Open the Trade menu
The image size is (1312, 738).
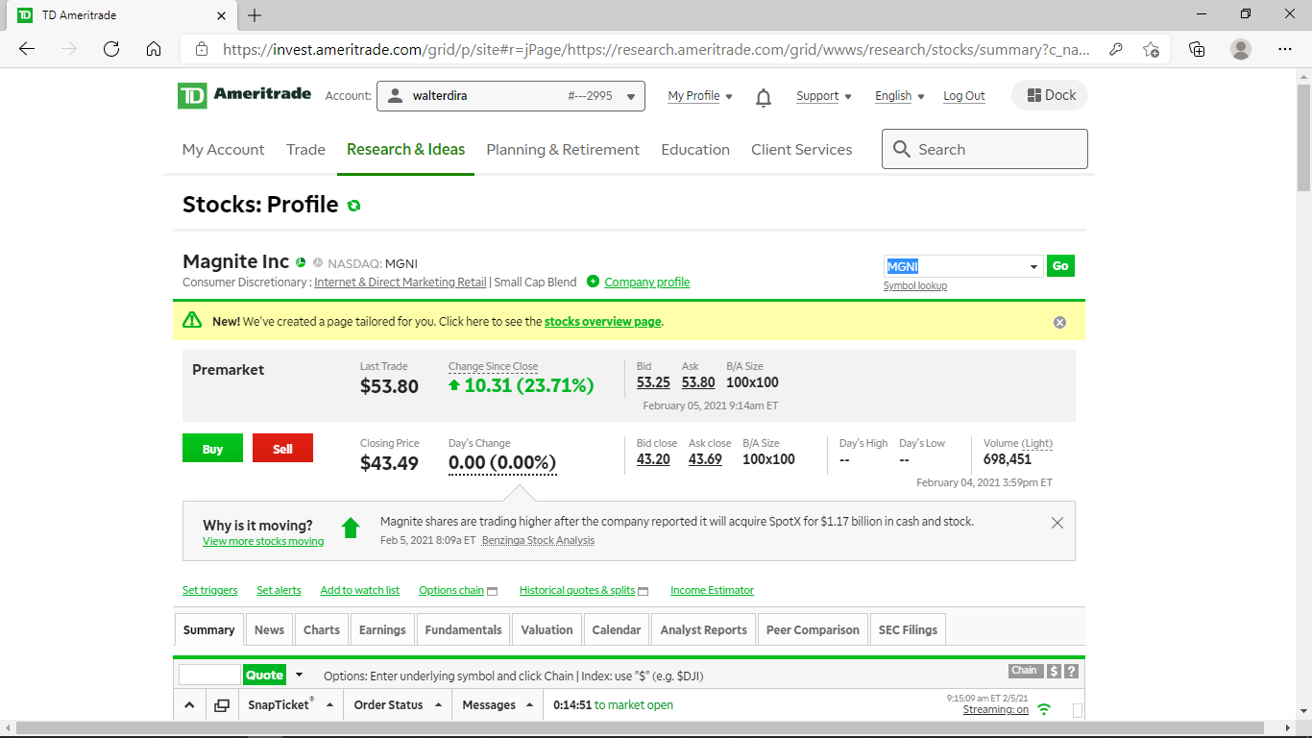(305, 150)
